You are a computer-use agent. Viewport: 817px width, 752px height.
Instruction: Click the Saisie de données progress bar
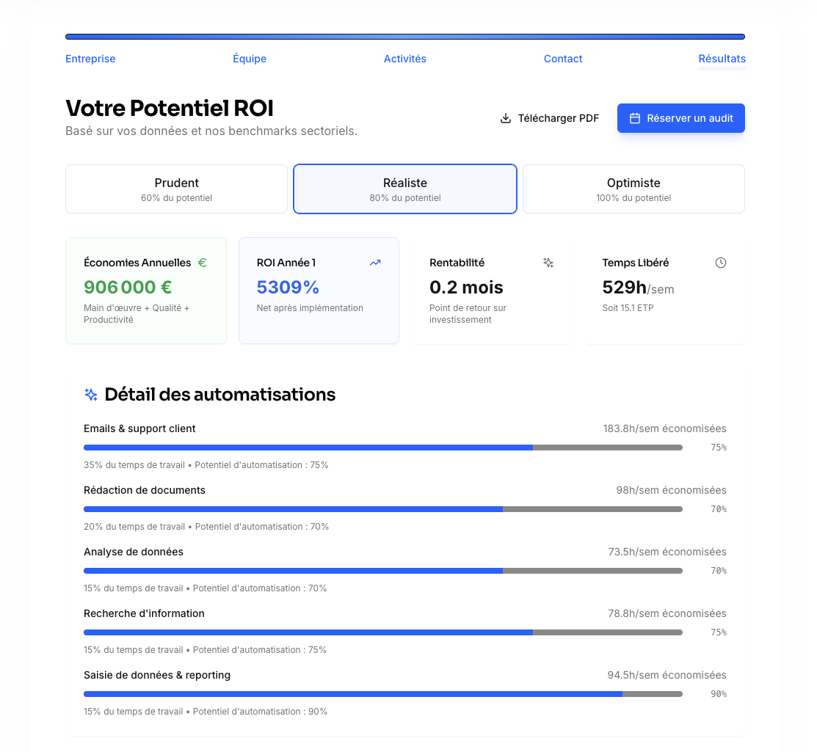382,693
